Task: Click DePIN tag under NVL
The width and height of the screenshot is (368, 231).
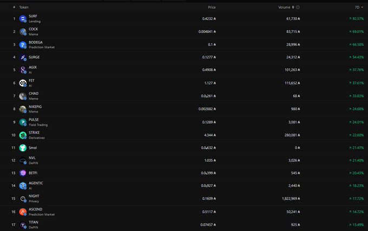Action: coord(34,163)
